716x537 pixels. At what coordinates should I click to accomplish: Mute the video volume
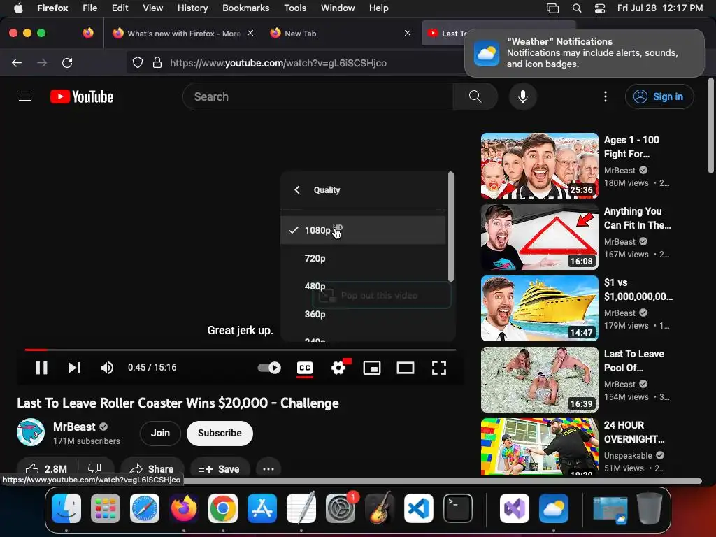click(107, 368)
